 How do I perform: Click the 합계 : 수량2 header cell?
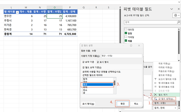coord(55,12)
